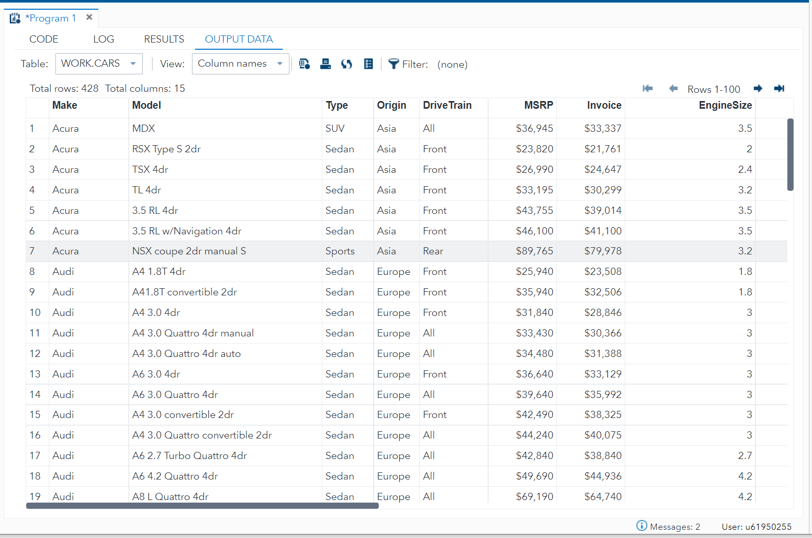Switch to the RESULTS tab
The width and height of the screenshot is (812, 538).
164,39
